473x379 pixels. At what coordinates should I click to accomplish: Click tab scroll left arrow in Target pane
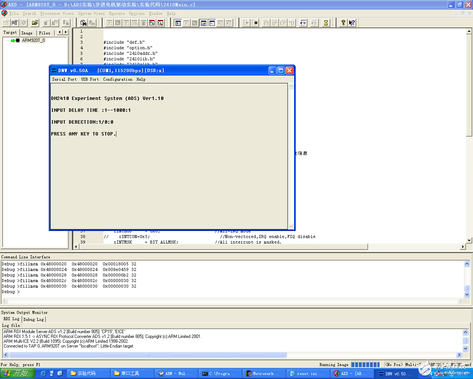coord(60,32)
